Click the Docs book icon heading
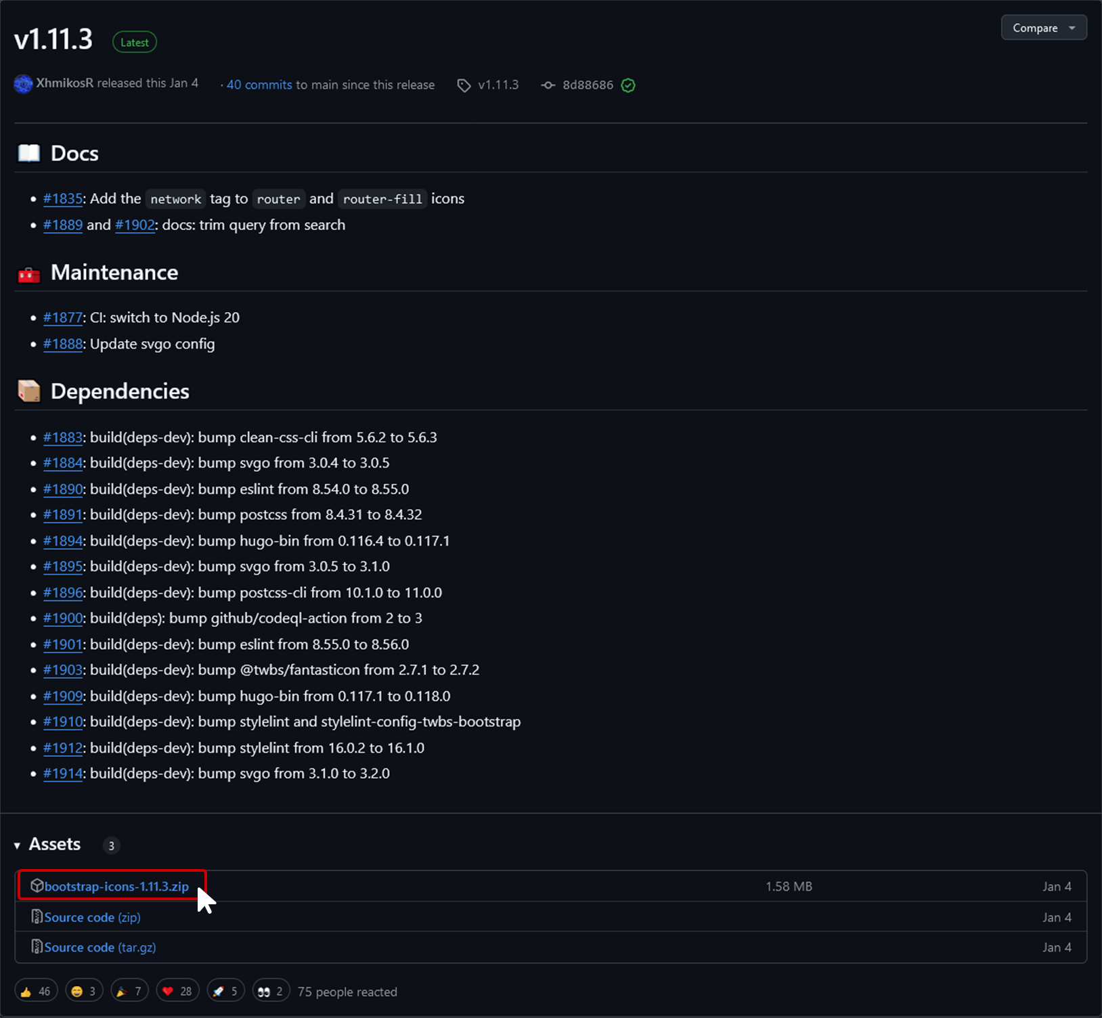 point(28,153)
